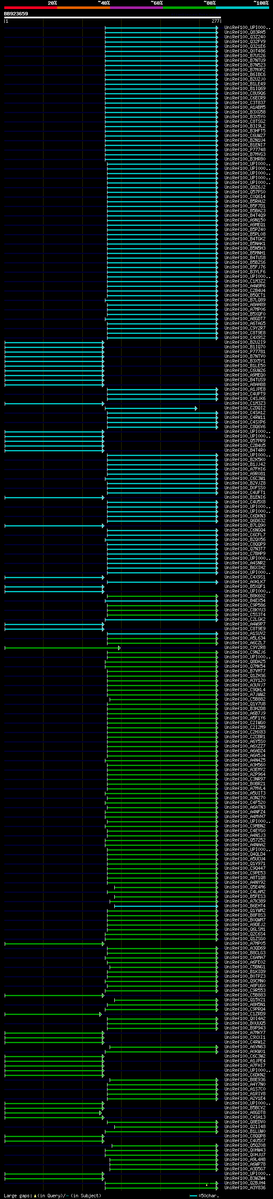Select hit label UniRef100_B2K5K0

245,459
